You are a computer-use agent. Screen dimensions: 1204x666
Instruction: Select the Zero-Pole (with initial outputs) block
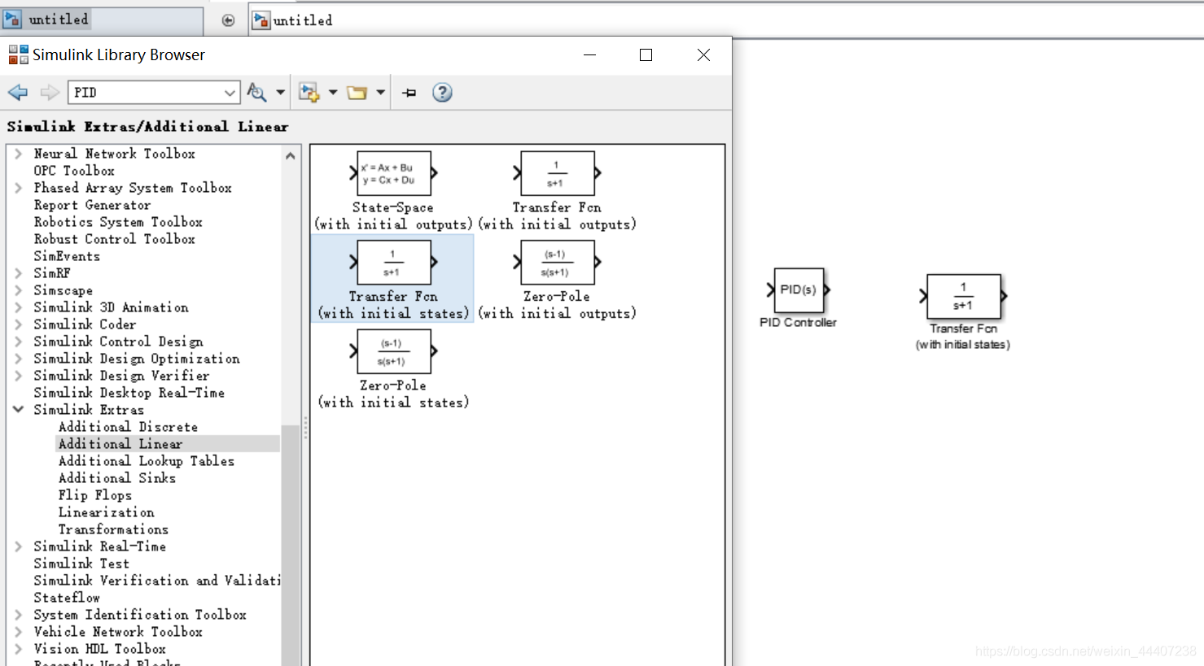(557, 280)
